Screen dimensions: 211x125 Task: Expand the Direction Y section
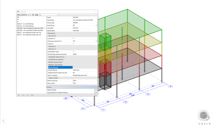[47, 46]
